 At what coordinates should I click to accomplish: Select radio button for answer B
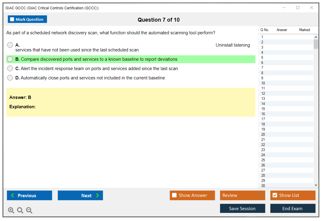tap(10, 59)
